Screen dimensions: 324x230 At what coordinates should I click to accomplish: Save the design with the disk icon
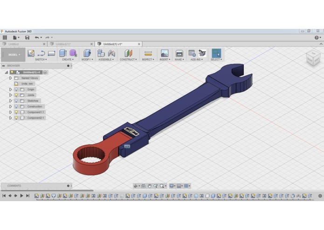(x=28, y=38)
